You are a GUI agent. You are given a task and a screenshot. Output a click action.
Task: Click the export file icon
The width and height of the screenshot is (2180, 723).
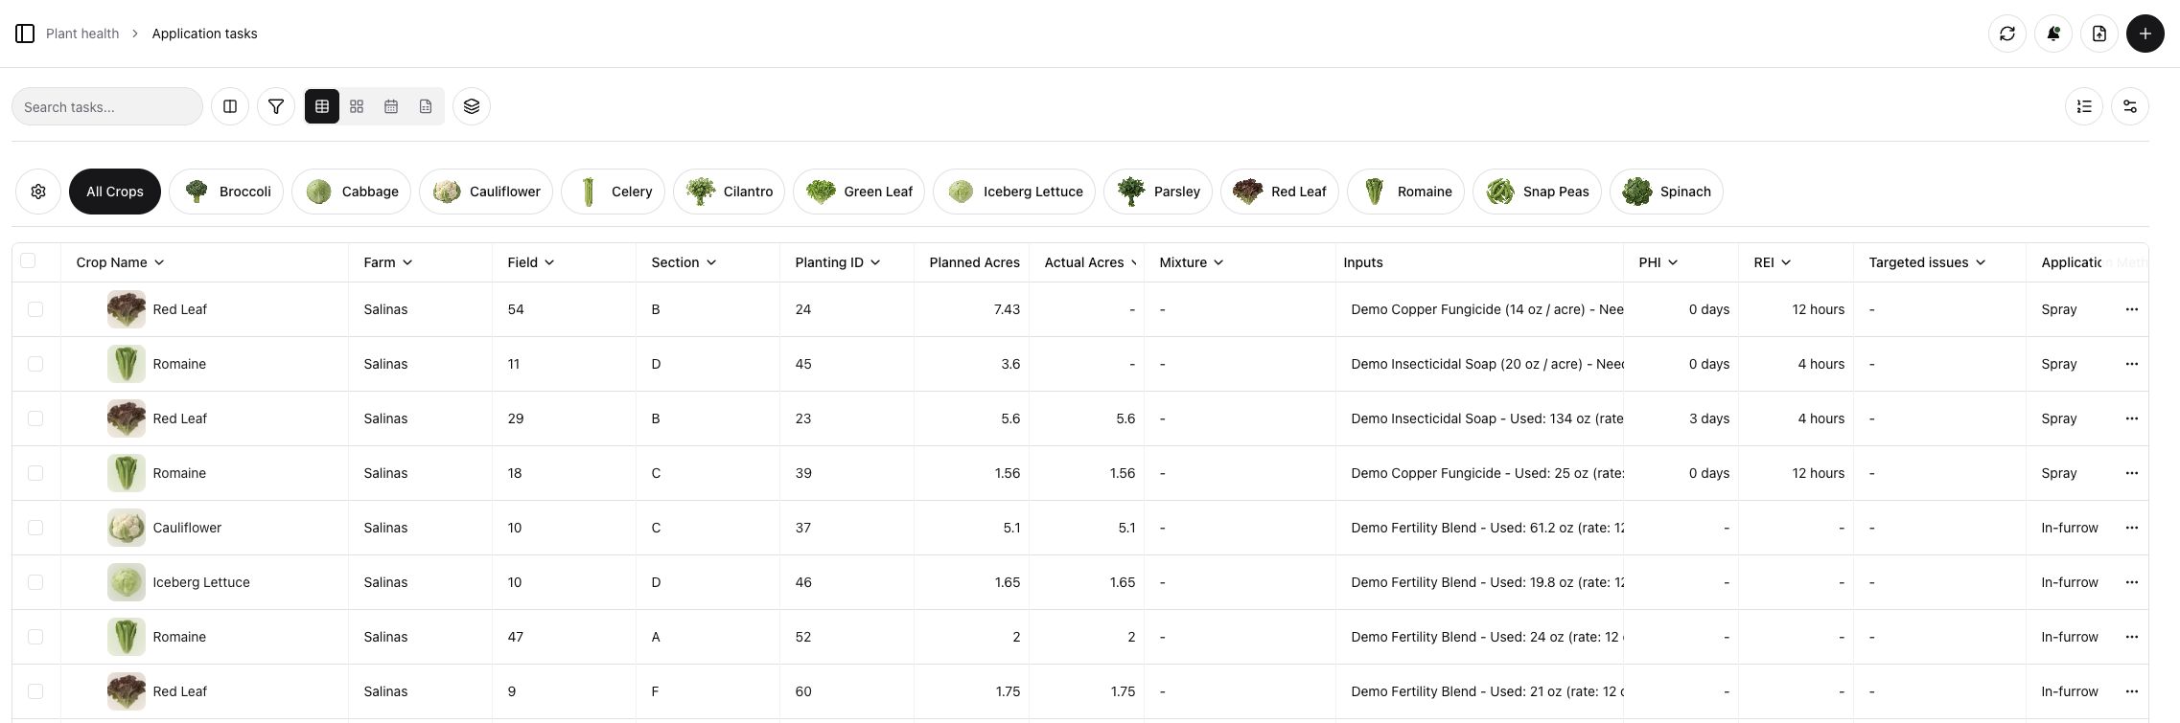2099,34
